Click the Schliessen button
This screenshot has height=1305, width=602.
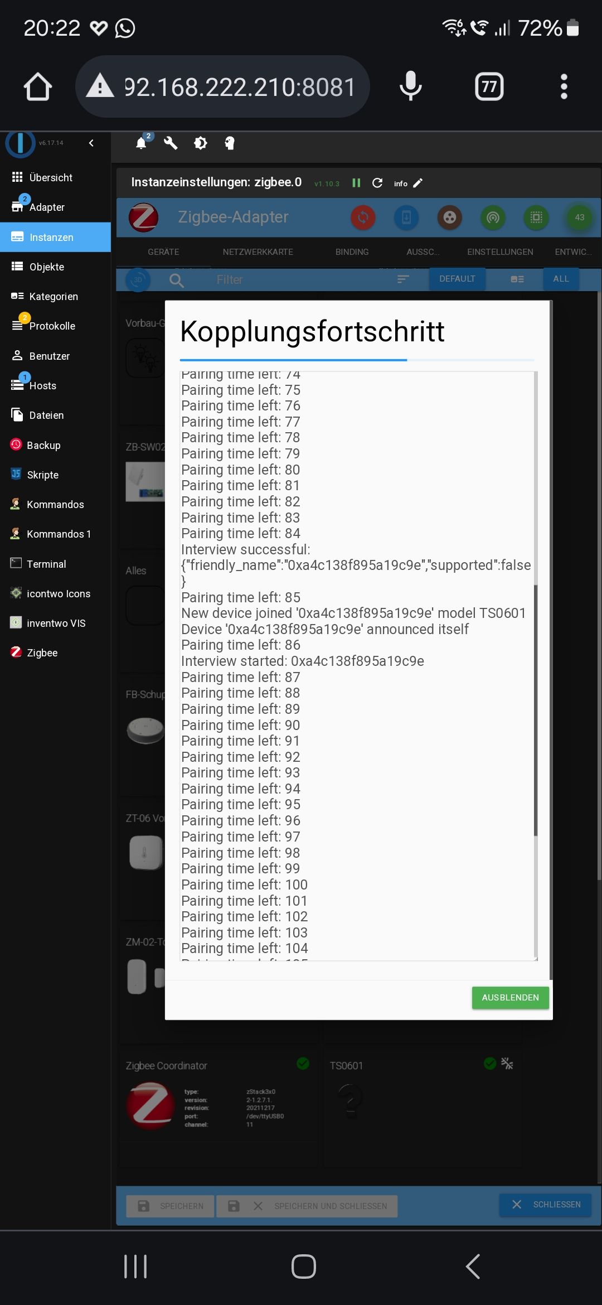[545, 1205]
